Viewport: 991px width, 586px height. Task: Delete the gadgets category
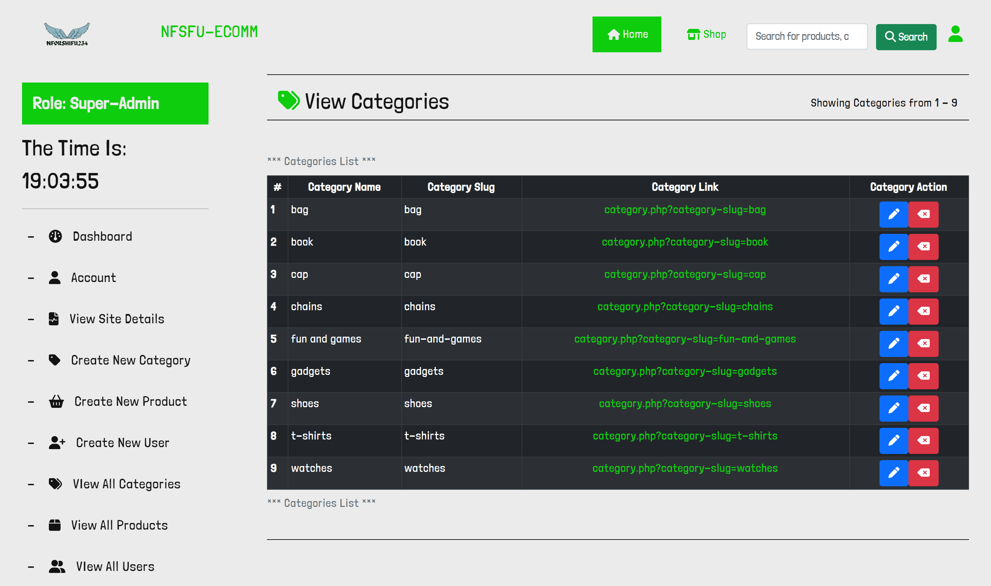pyautogui.click(x=923, y=376)
